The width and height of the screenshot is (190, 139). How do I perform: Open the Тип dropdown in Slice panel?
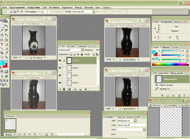135,120
